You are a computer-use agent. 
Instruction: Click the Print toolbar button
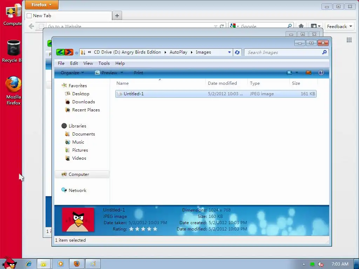tap(138, 73)
